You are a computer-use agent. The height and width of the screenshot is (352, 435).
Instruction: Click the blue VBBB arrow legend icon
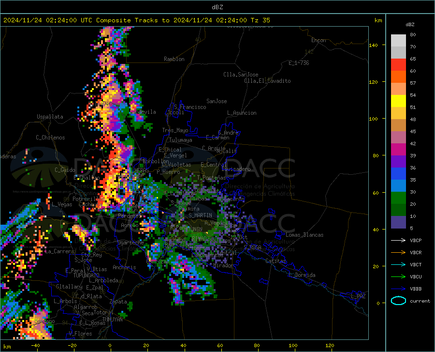(398, 289)
